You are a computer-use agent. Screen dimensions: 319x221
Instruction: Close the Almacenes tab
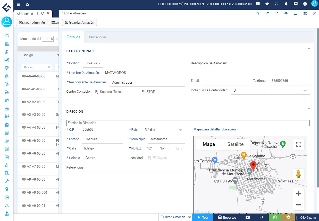48,13
